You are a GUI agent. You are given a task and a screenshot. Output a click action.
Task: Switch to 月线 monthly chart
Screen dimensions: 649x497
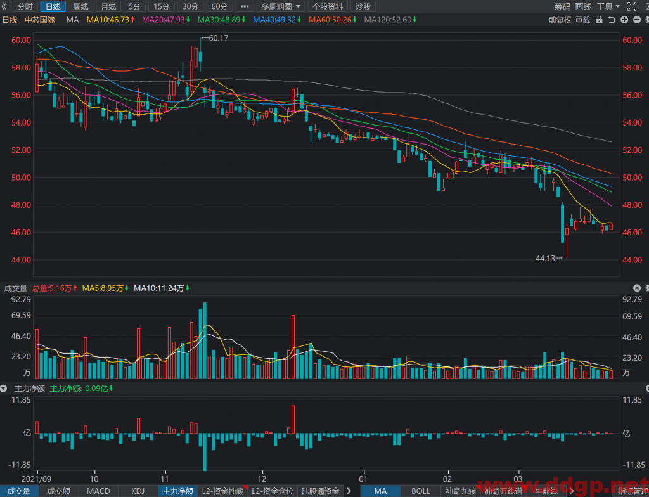coord(108,6)
